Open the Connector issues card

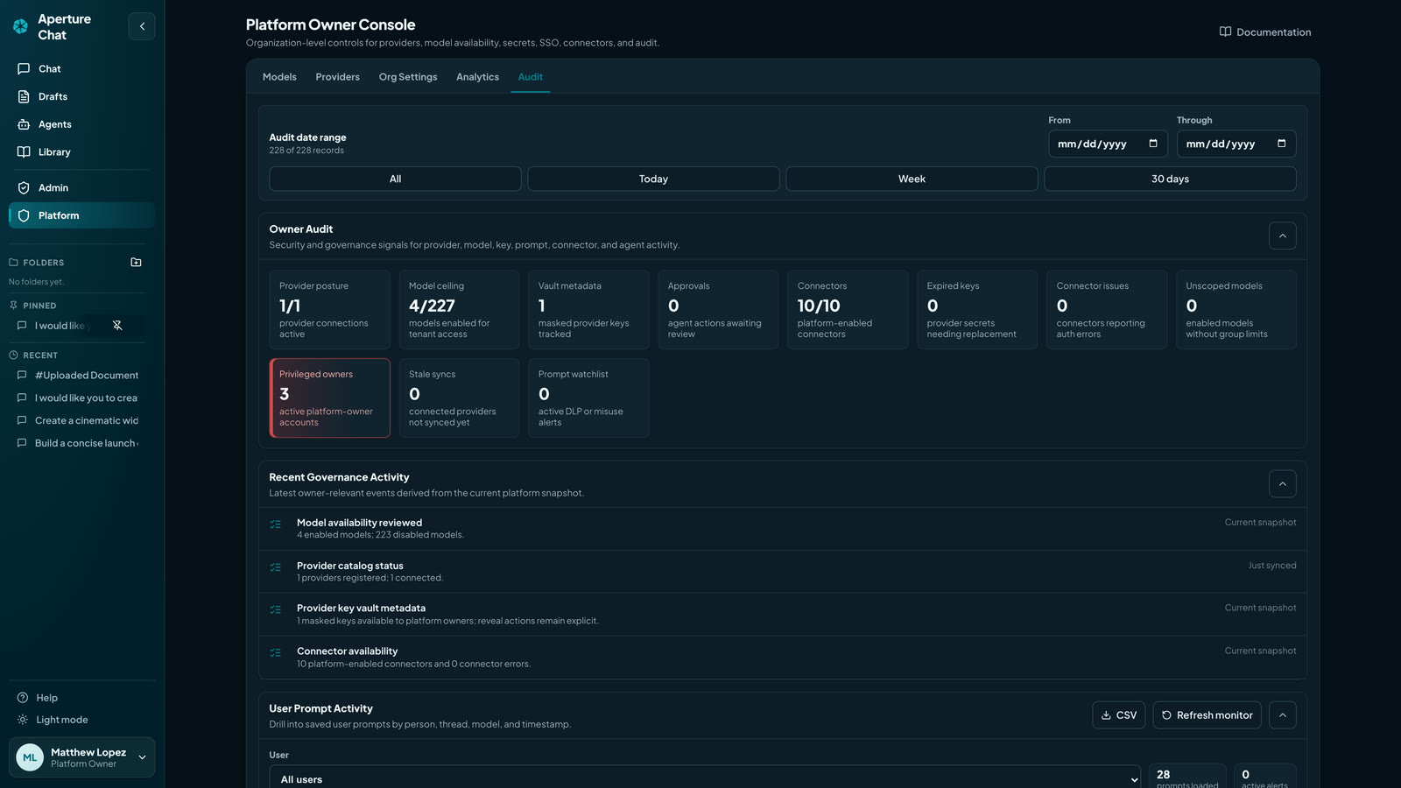pyautogui.click(x=1107, y=310)
